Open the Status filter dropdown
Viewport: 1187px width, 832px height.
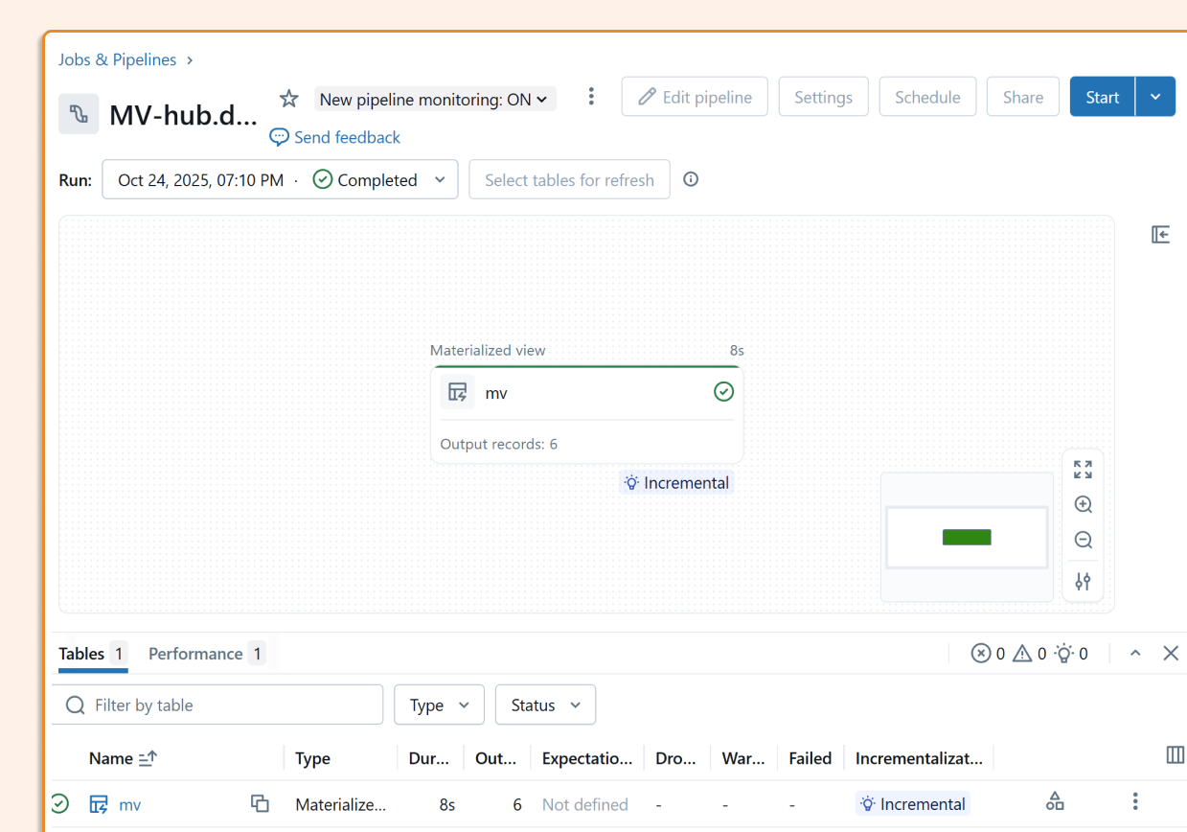(x=545, y=705)
